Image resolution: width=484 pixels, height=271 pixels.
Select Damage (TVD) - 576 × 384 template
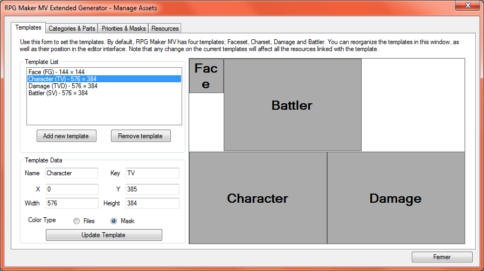[x=104, y=86]
